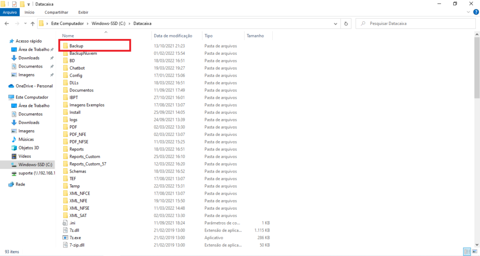This screenshot has width=480, height=256.
Task: Go back with the left arrow button
Action: pyautogui.click(x=7, y=23)
